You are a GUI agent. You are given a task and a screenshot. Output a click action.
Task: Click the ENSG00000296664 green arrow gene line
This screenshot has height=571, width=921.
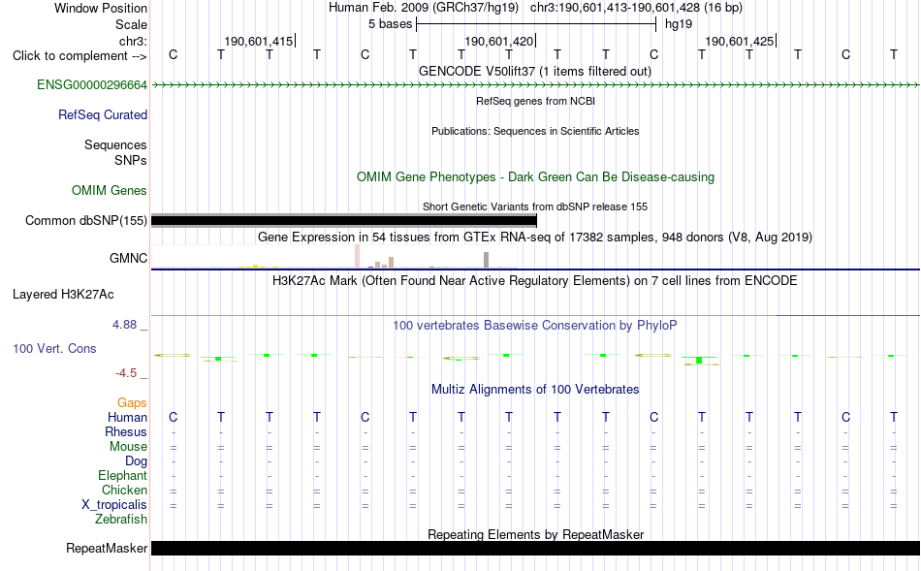click(x=535, y=85)
